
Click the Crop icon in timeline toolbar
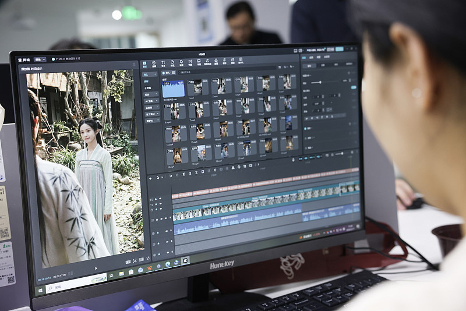(x=245, y=167)
